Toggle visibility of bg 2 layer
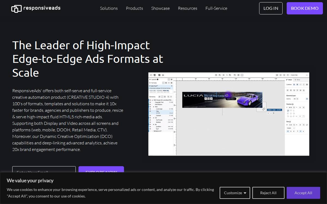327x204 pixels. point(150,129)
